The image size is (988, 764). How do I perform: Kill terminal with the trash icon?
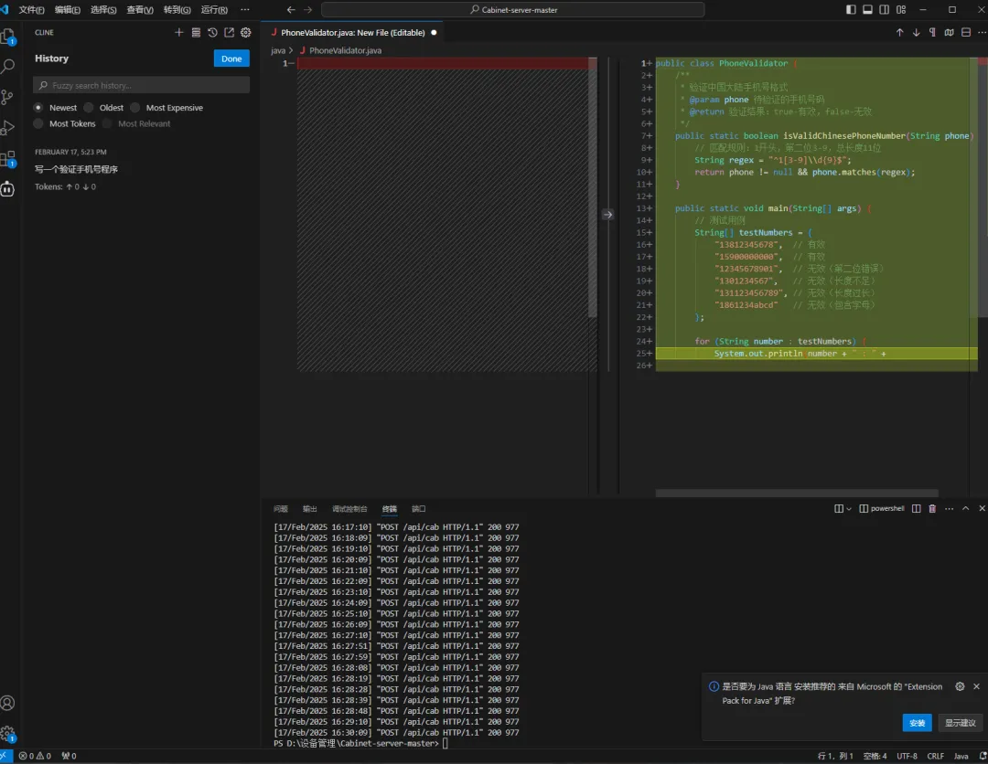tap(932, 508)
